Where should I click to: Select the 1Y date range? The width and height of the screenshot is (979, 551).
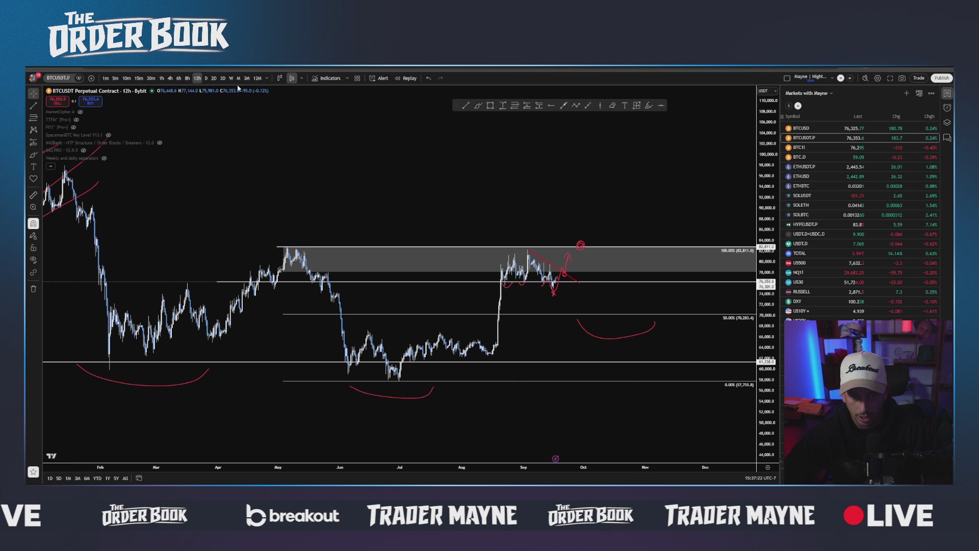pos(108,479)
